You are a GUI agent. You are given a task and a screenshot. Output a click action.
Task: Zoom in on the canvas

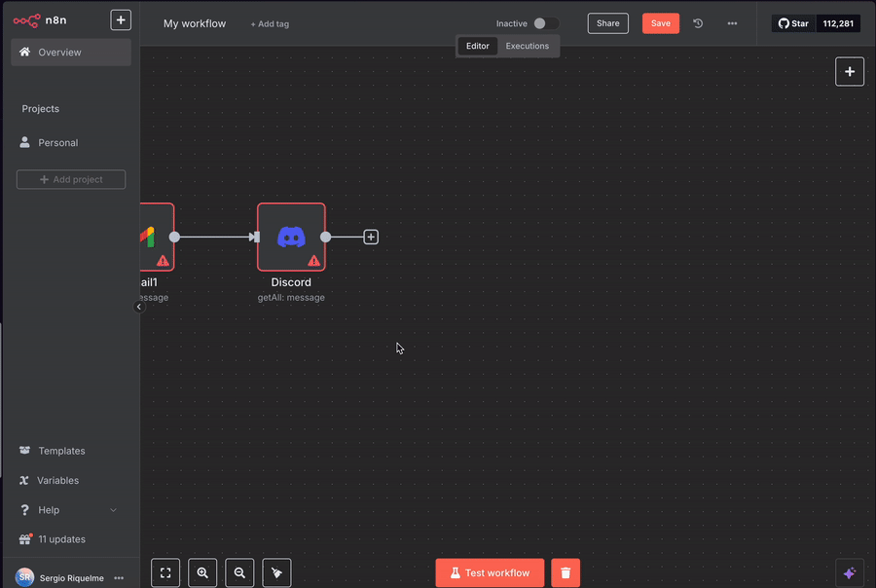click(202, 573)
